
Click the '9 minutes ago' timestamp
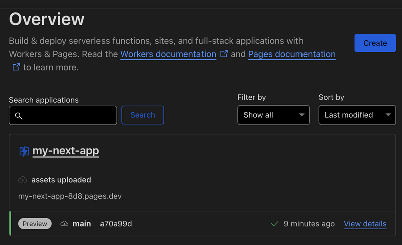[x=309, y=224]
